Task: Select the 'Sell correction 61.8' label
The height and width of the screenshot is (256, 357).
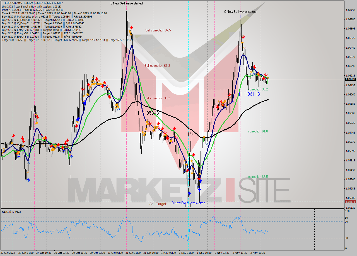Action: [x=157, y=66]
